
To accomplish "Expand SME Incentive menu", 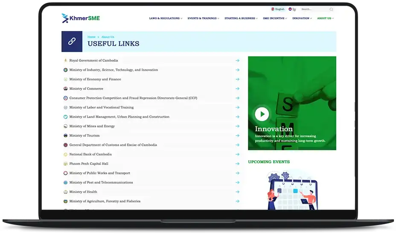I will pyautogui.click(x=275, y=18).
